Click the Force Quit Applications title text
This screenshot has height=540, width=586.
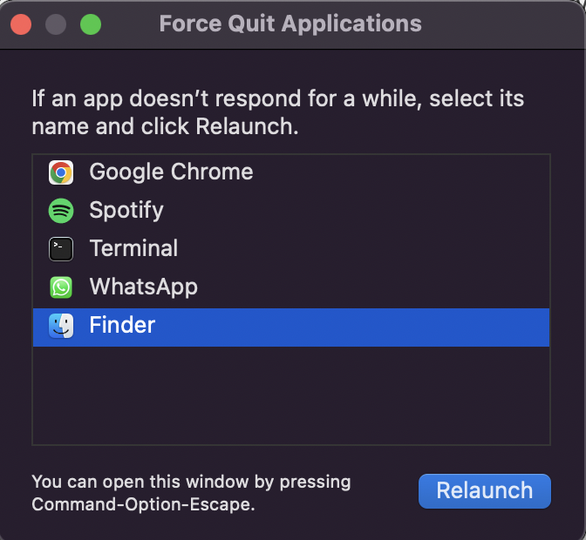(290, 24)
